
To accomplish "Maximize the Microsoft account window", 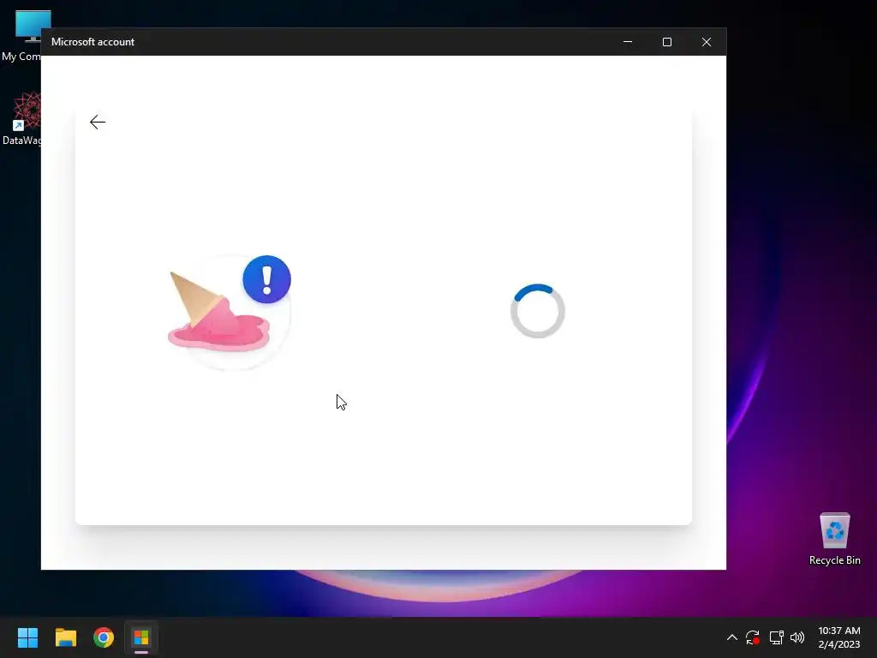I will [x=666, y=42].
